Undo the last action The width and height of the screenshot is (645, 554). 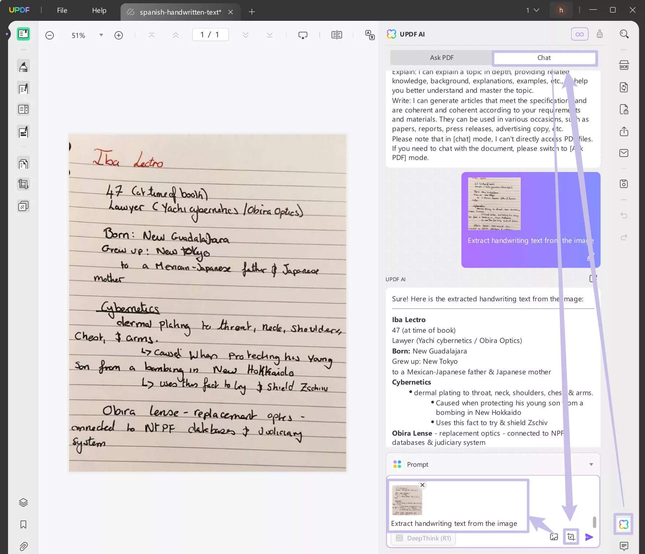click(x=624, y=215)
